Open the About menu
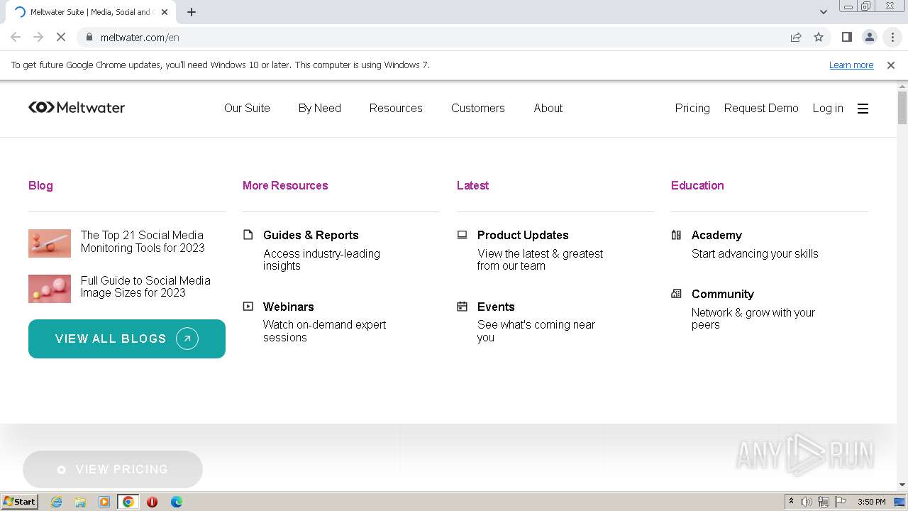908x511 pixels. 548,108
